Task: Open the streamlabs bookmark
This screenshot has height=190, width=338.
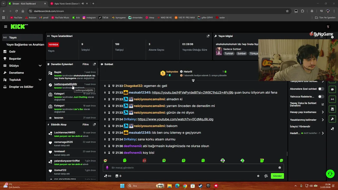Action: (135, 18)
